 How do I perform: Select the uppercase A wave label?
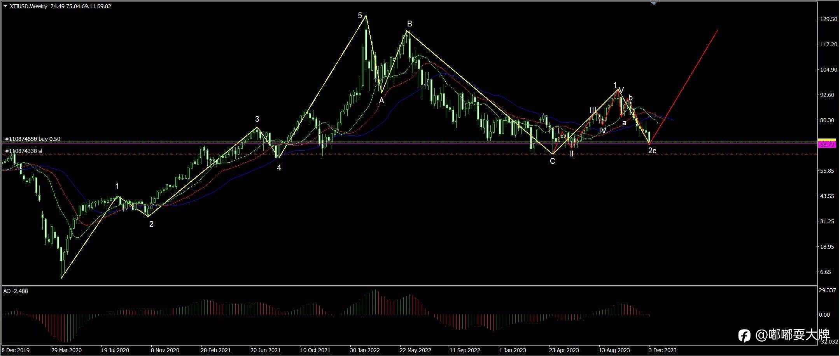[x=382, y=101]
